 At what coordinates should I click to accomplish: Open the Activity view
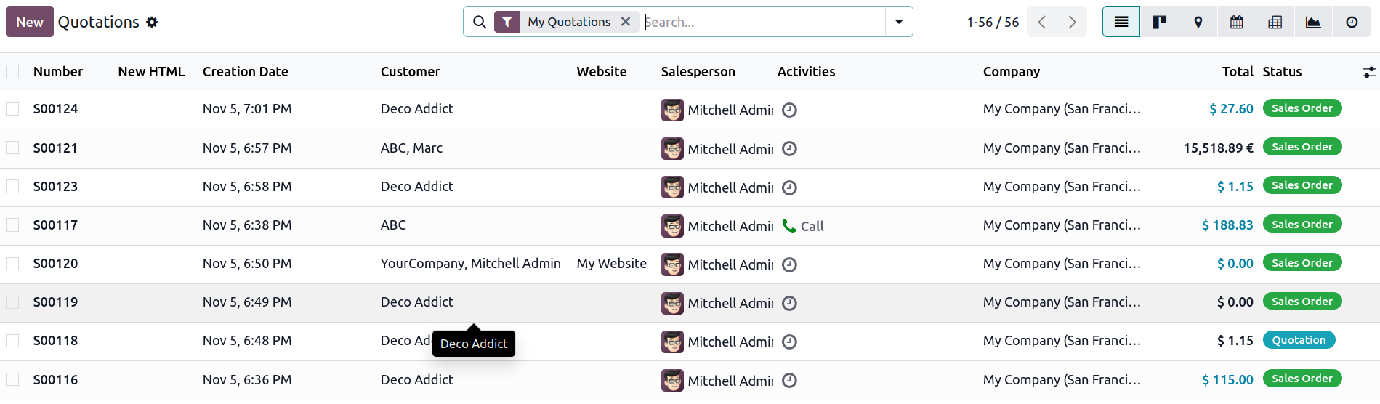coord(1352,22)
